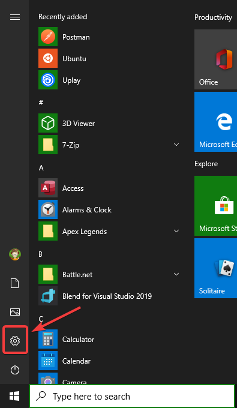Click the search magnifier icon
237x408 pixels.
tap(41, 396)
